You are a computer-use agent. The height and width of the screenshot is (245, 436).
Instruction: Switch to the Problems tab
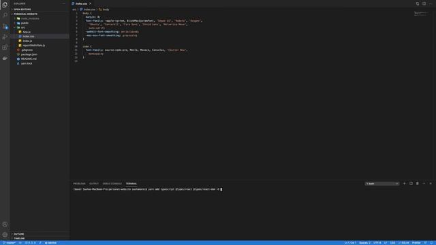pyautogui.click(x=79, y=184)
